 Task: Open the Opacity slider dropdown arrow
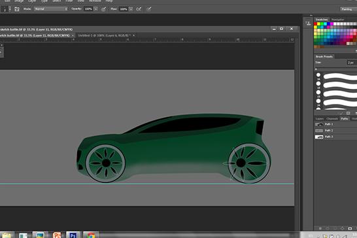(x=95, y=9)
